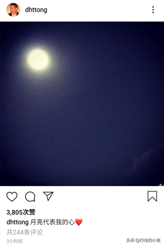Screen dimensions: 164x246
Task: Share the post using the paper plane icon
Action: [x=48, y=196]
